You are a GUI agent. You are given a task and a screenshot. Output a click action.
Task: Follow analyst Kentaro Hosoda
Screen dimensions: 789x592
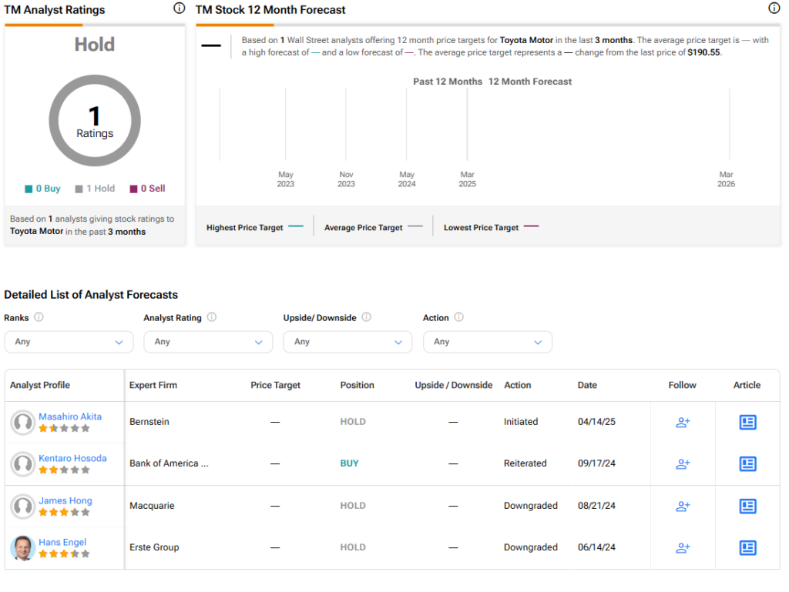click(683, 464)
